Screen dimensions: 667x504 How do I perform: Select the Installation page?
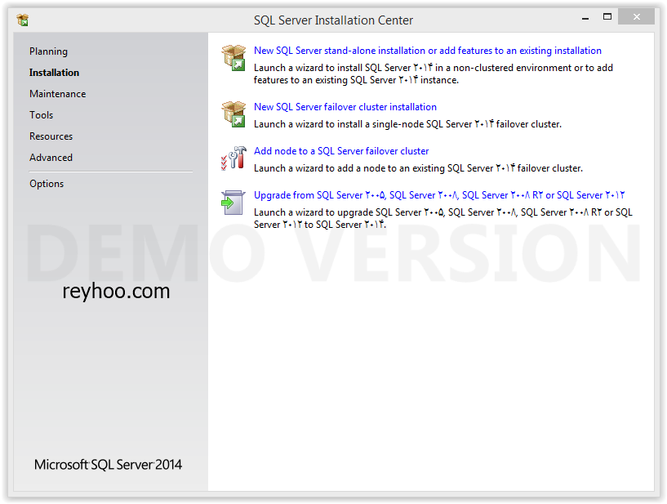[54, 73]
